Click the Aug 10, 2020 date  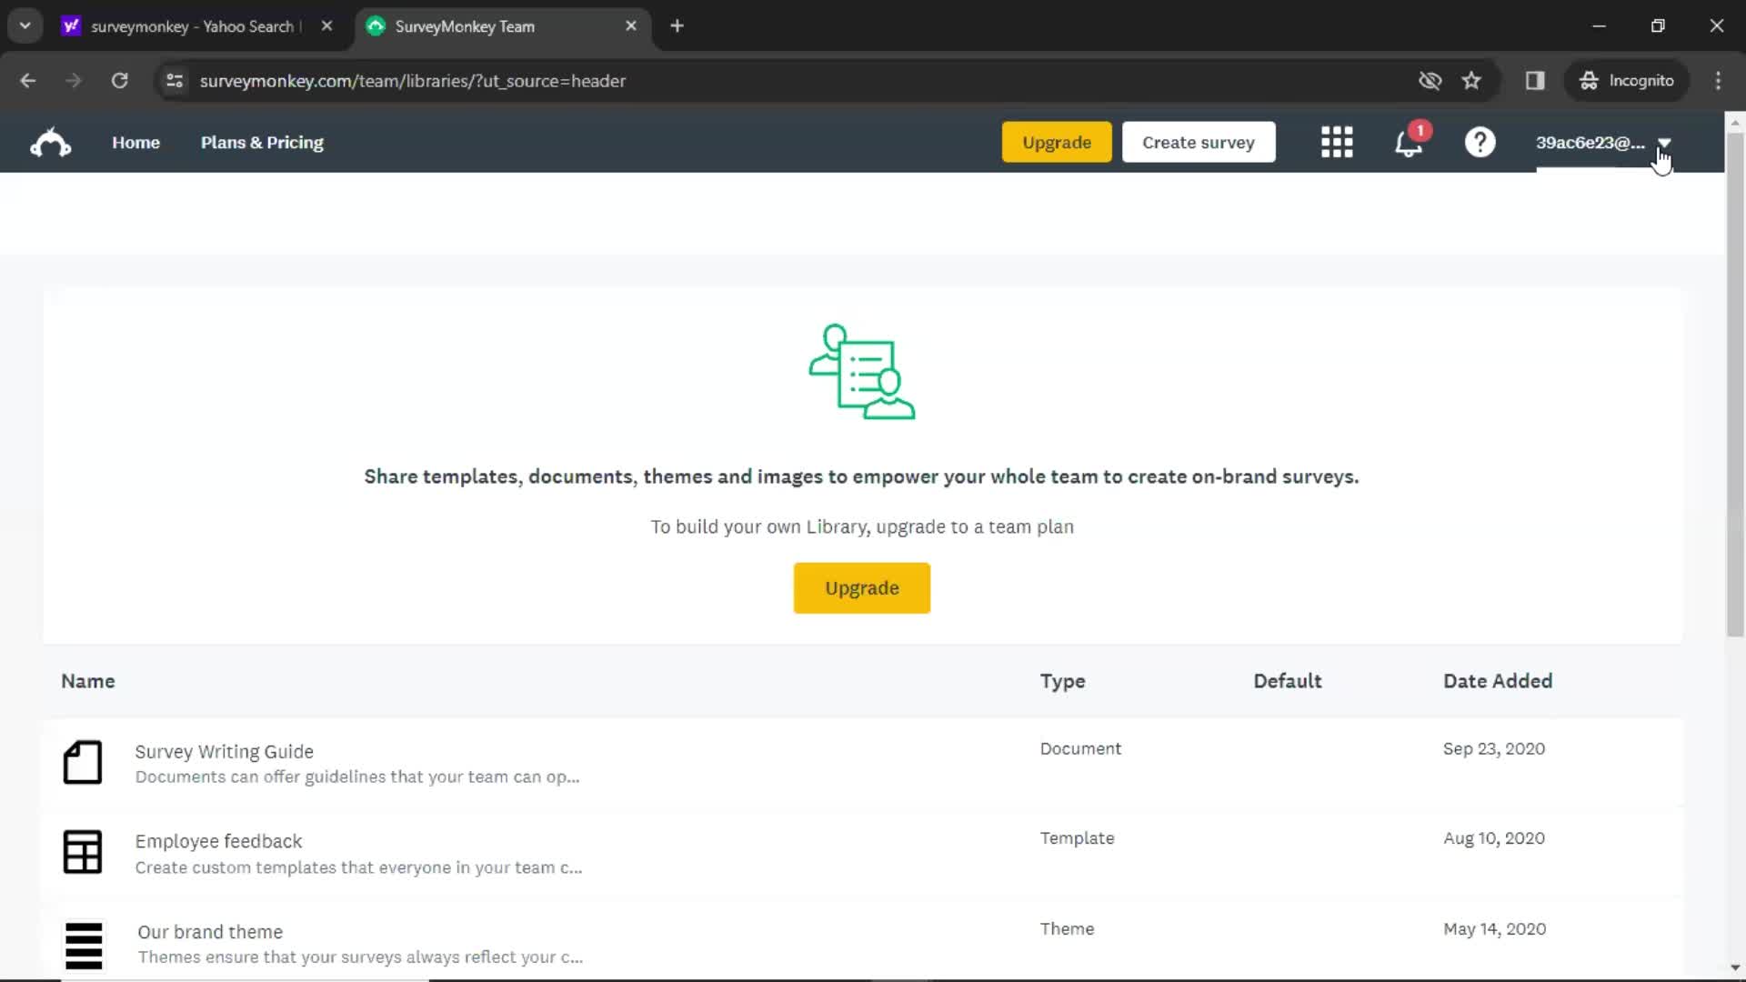pyautogui.click(x=1493, y=838)
